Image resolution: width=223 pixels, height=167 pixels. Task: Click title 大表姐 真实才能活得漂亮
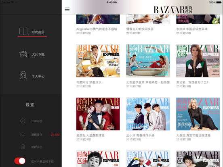point(193,135)
